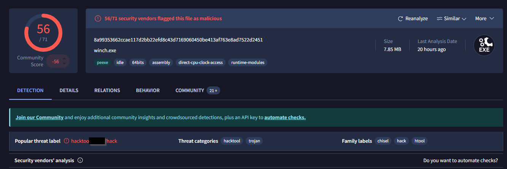The width and height of the screenshot is (507, 169).
Task: Switch to the Details tab
Action: [69, 91]
